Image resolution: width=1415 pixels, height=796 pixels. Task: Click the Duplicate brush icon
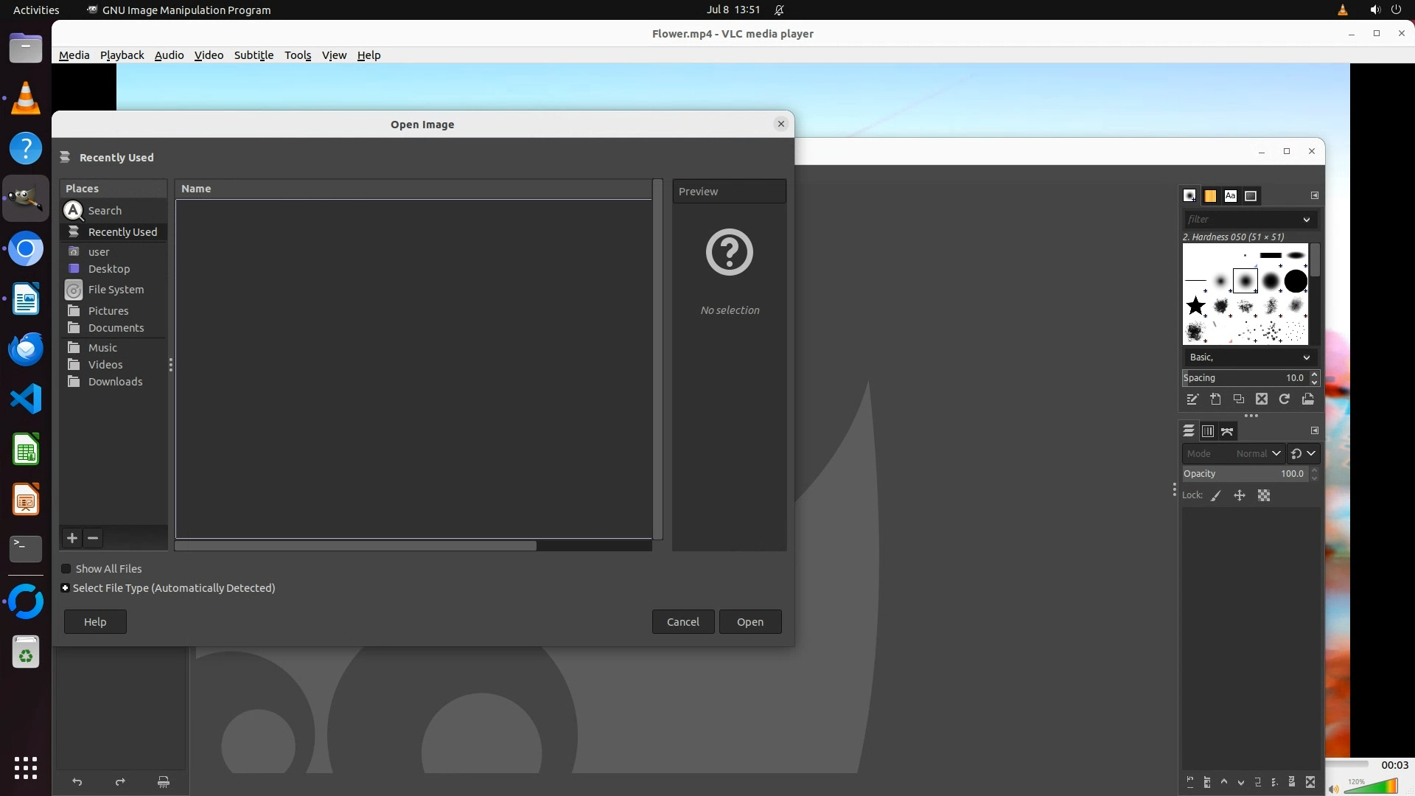pos(1239,399)
